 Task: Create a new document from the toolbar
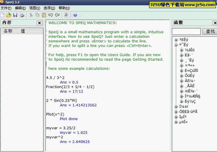2,15
